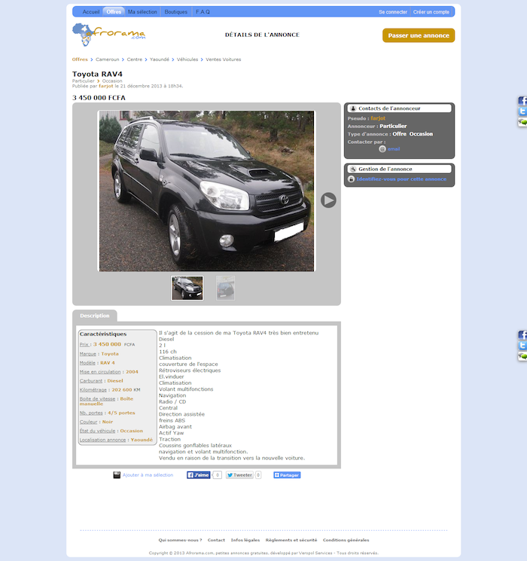Image resolution: width=527 pixels, height=561 pixels.
Task: Click the Marque label
Action: (87, 353)
